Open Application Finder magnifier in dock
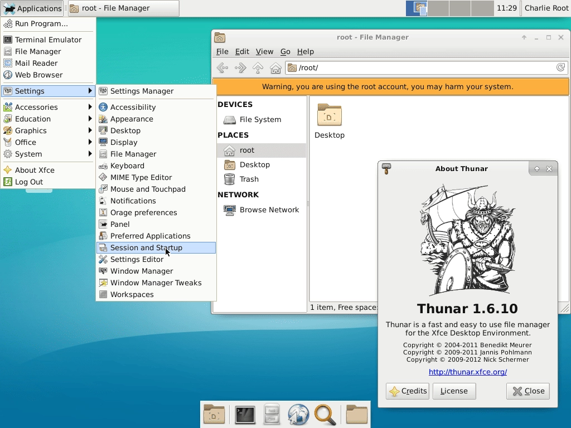The width and height of the screenshot is (571, 428). 325,415
